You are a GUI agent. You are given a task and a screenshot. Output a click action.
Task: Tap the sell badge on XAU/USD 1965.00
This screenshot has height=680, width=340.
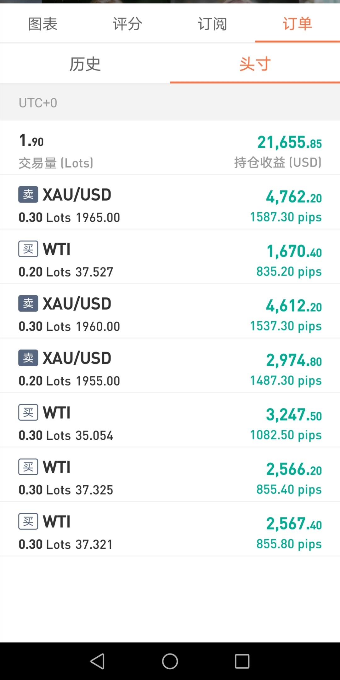[28, 194]
